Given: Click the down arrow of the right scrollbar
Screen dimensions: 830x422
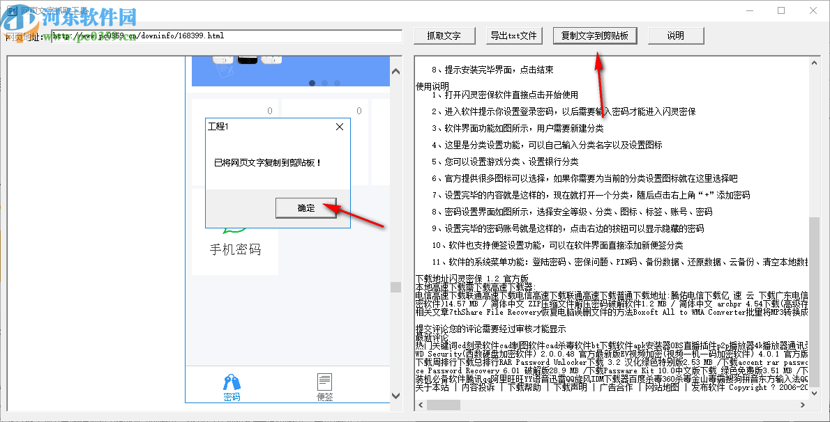Looking at the screenshot, I should pos(813,393).
